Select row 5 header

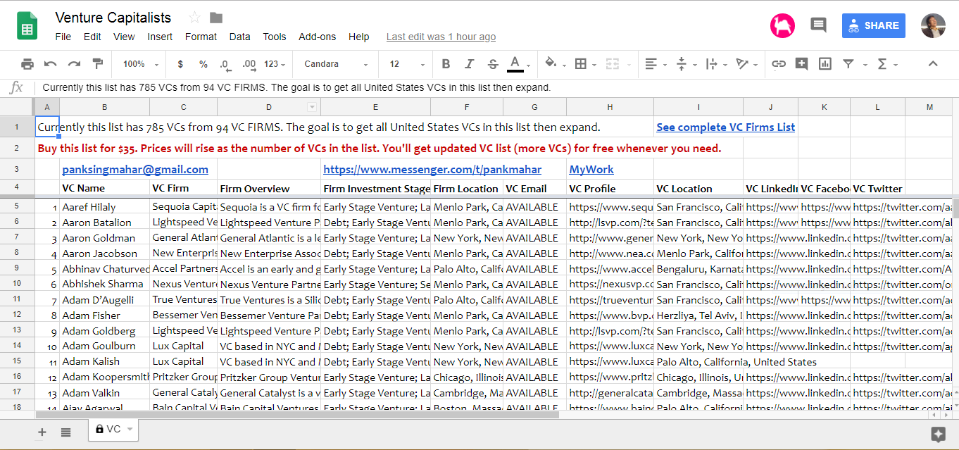coord(17,207)
